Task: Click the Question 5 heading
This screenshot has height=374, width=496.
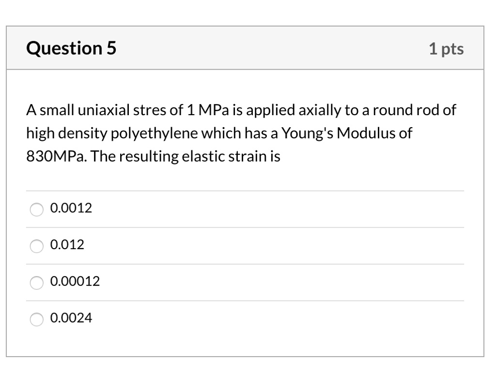Action: (71, 48)
